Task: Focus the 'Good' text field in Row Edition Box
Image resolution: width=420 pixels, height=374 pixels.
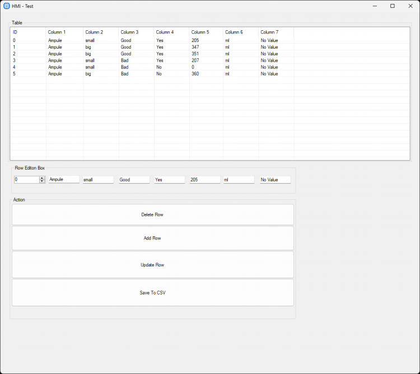Action: [x=134, y=180]
